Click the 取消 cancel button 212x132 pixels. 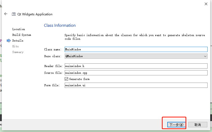point(198,125)
